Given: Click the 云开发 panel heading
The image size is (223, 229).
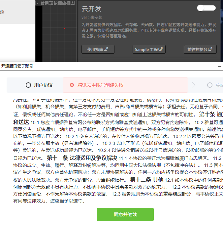Looking at the screenshot, I should click(x=91, y=9).
